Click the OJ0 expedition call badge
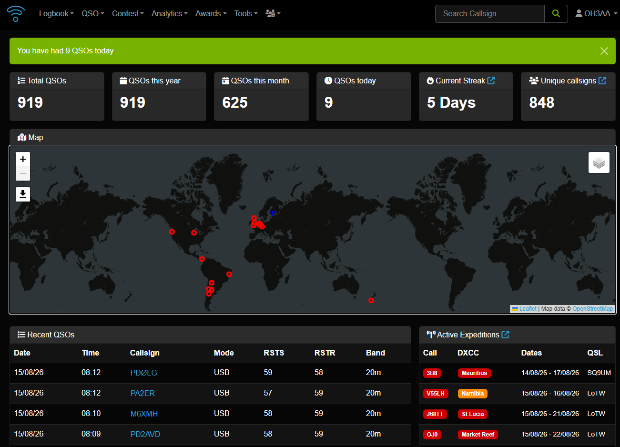 (x=432, y=435)
